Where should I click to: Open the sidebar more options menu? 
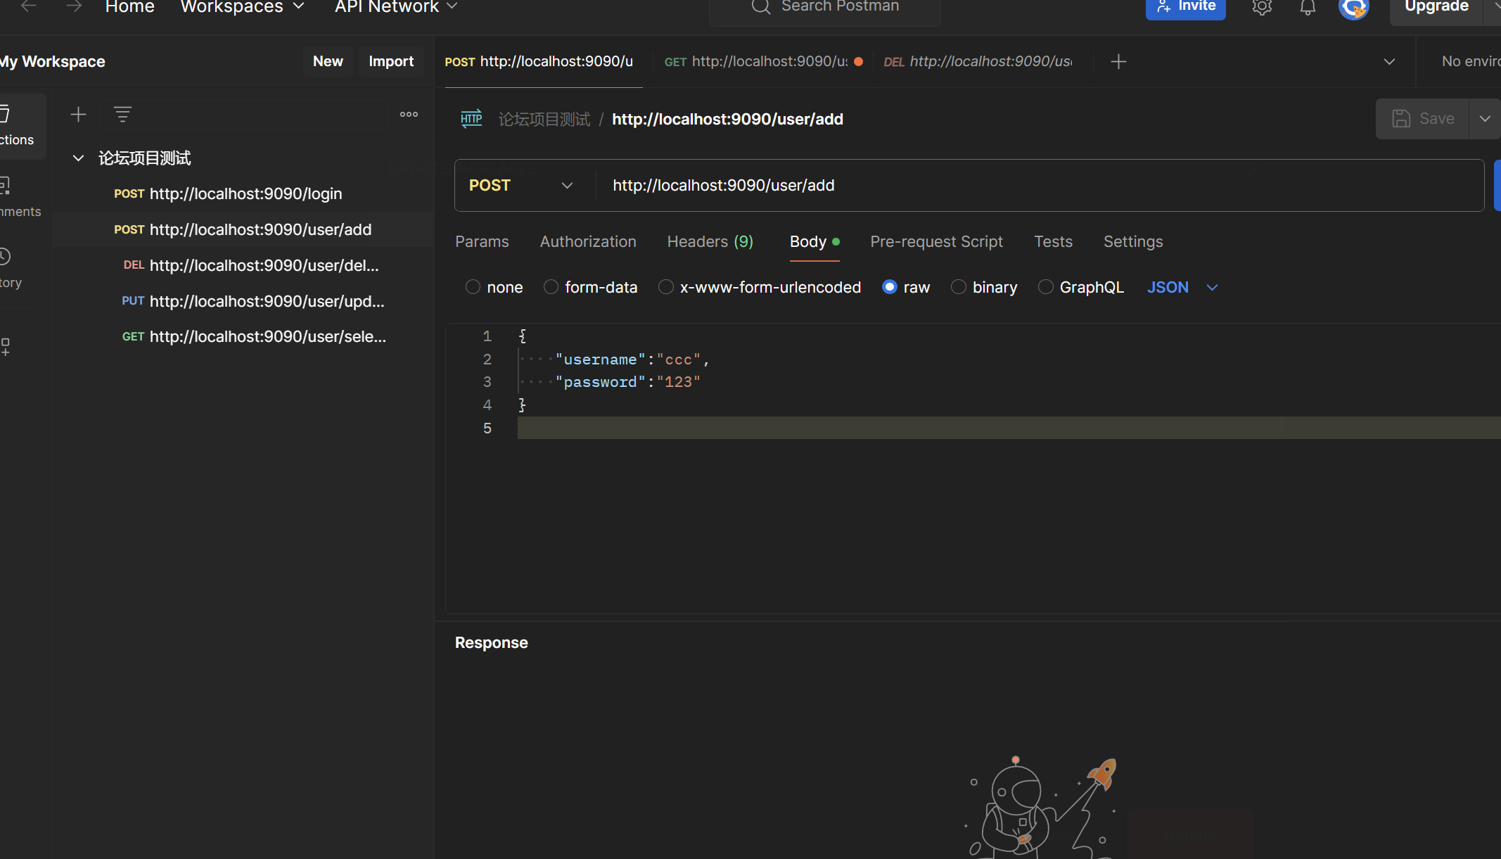(x=409, y=114)
